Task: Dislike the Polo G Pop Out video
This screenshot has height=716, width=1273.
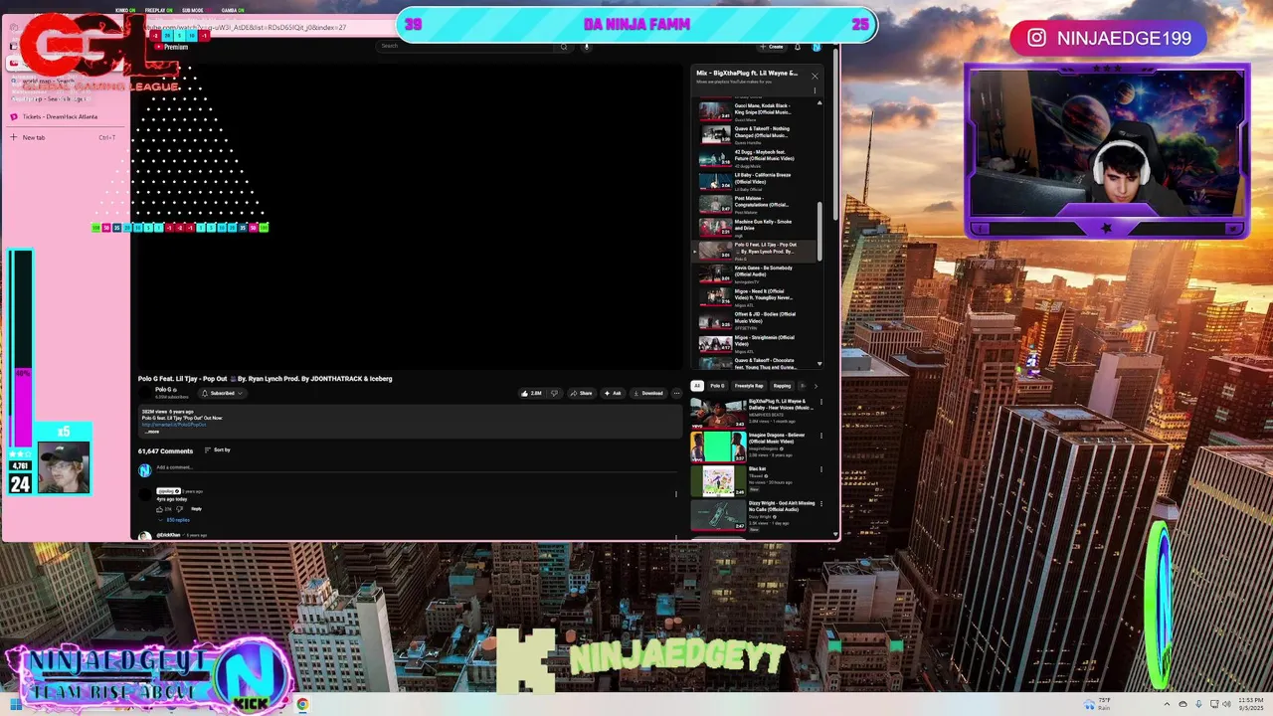Action: tap(555, 393)
